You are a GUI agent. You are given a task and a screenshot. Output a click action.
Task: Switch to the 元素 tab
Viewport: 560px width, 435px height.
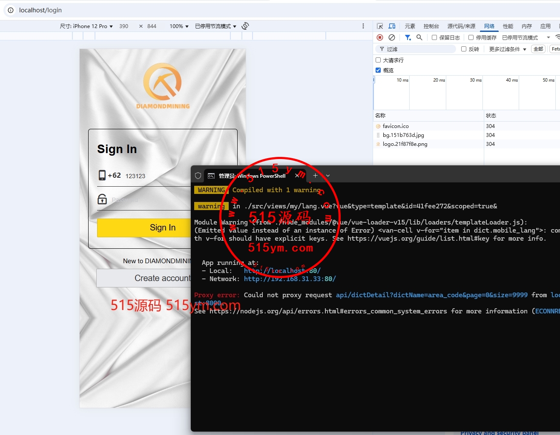tap(410, 26)
